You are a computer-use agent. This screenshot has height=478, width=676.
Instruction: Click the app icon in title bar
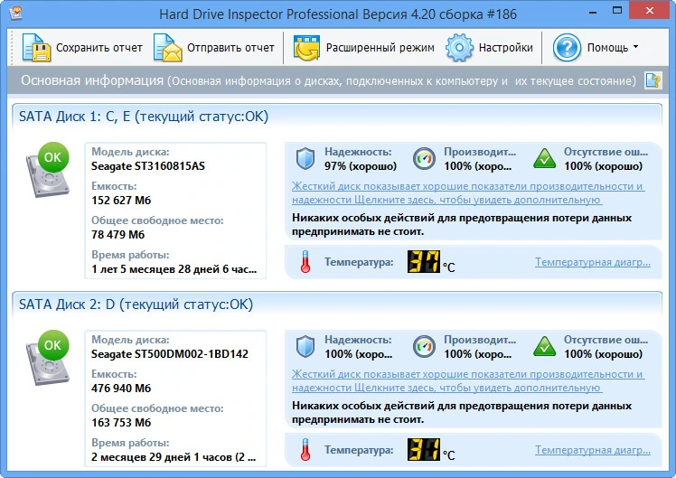pos(16,14)
